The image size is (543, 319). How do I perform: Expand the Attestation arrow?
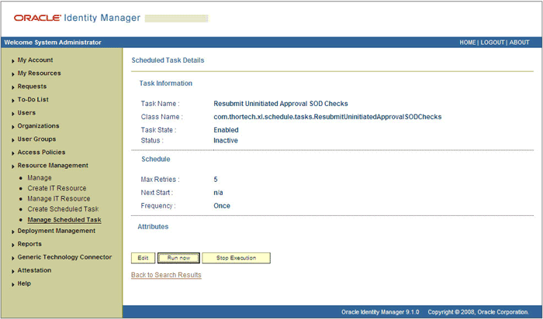point(13,271)
